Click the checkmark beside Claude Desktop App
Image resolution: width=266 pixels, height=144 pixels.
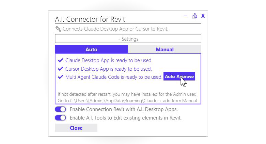[61, 60]
